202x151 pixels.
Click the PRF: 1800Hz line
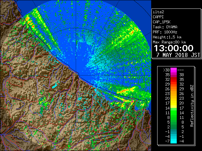pyautogui.click(x=165, y=32)
